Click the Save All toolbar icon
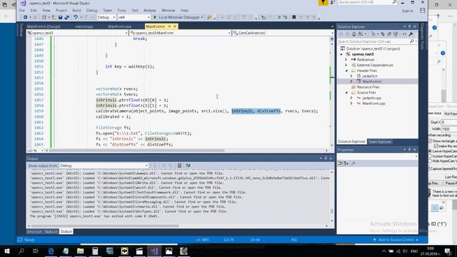 66,17
